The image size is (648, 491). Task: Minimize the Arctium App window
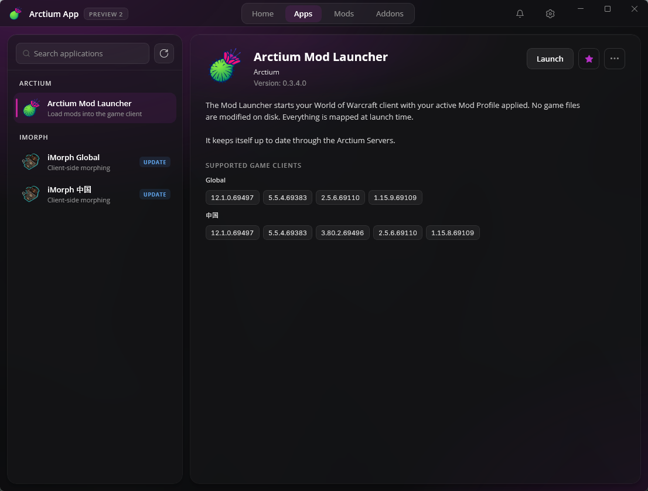pyautogui.click(x=581, y=9)
